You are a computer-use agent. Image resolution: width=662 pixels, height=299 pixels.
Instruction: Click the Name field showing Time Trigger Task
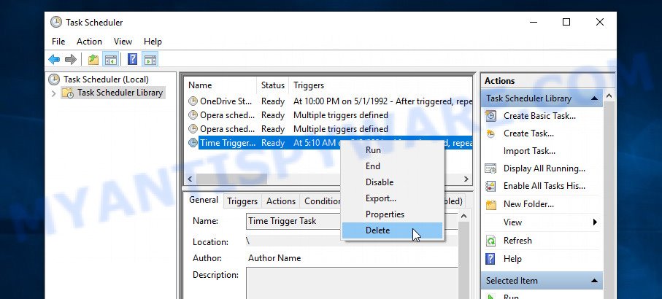click(x=352, y=221)
